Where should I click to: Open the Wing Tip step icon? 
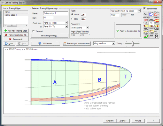coord(146,36)
